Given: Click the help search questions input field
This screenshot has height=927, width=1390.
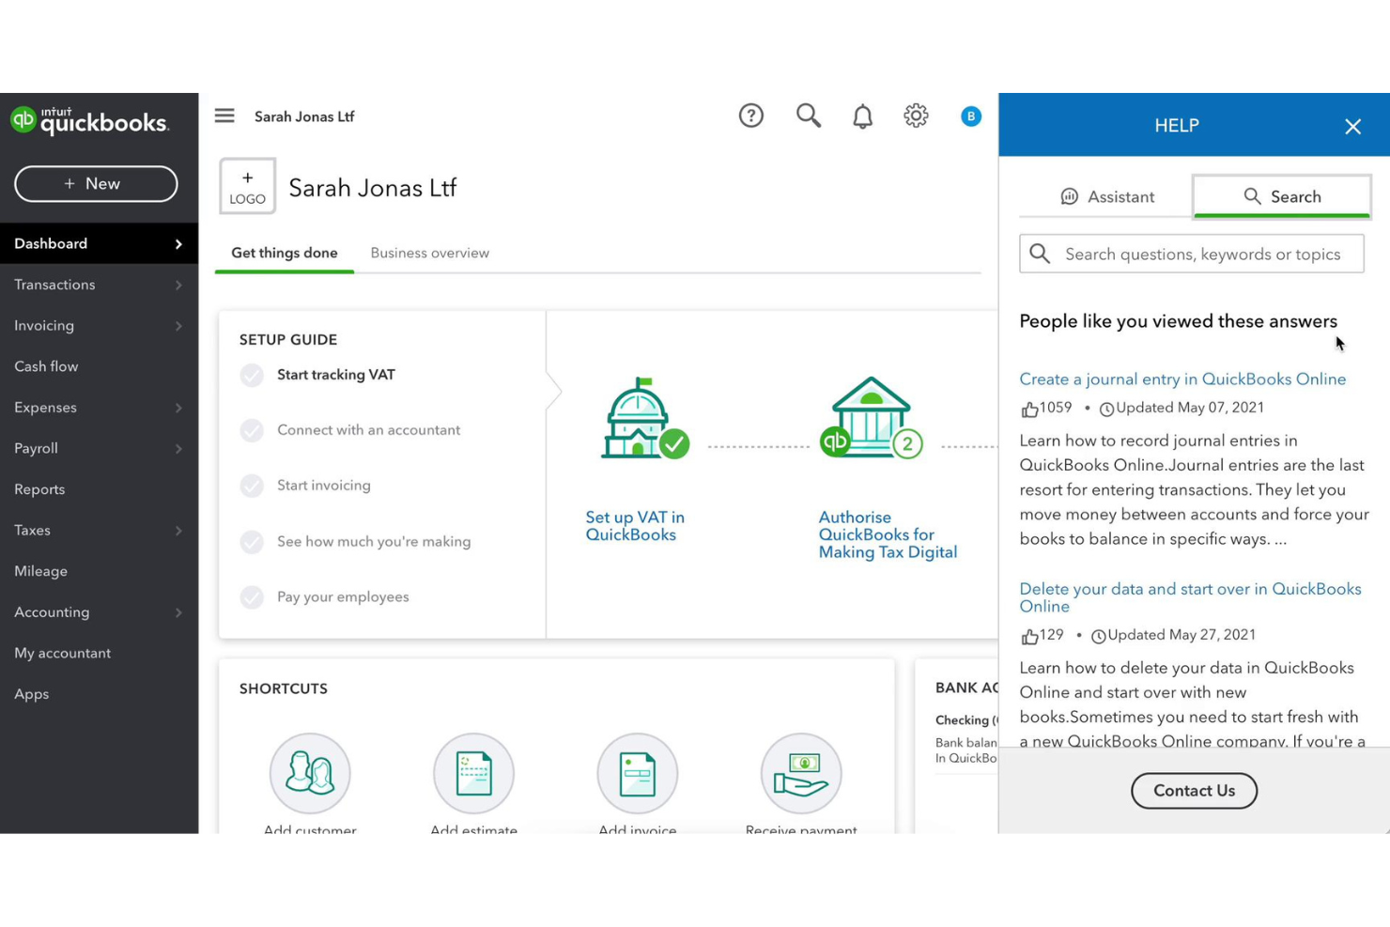Looking at the screenshot, I should [x=1192, y=254].
